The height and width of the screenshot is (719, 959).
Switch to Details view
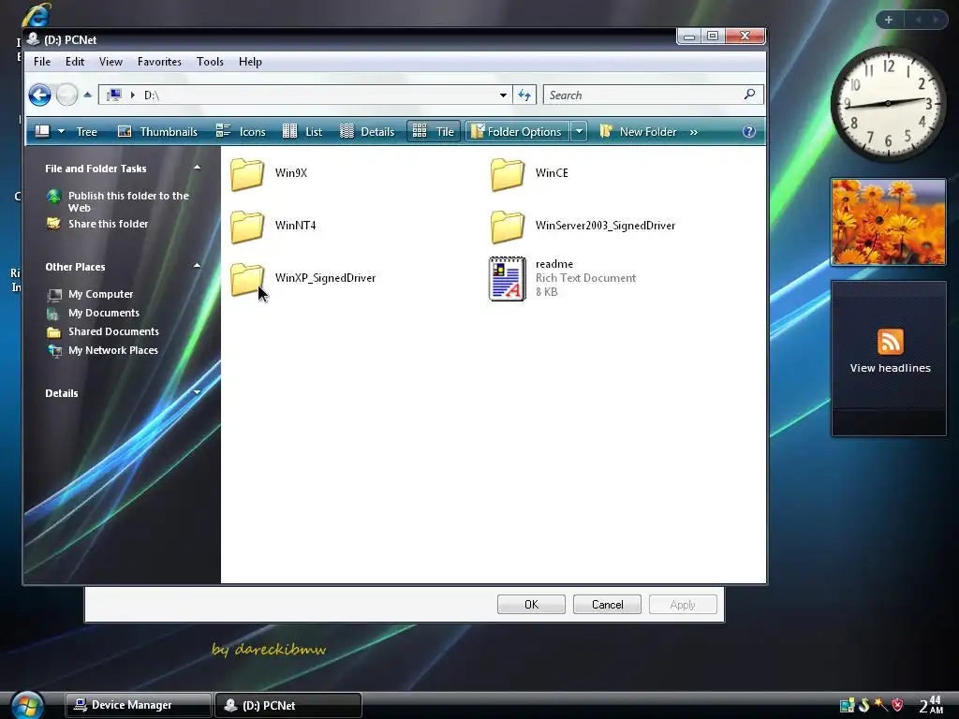click(367, 131)
